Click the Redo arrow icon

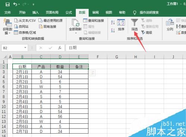point(24,4)
